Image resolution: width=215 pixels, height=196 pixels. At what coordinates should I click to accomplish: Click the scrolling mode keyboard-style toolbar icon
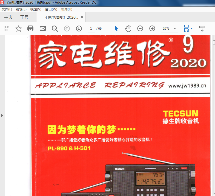click(202, 29)
